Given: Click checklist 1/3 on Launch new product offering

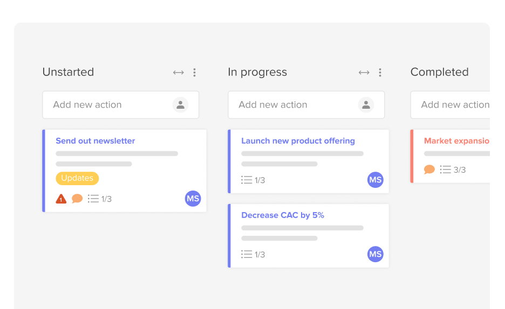Looking at the screenshot, I should (253, 180).
